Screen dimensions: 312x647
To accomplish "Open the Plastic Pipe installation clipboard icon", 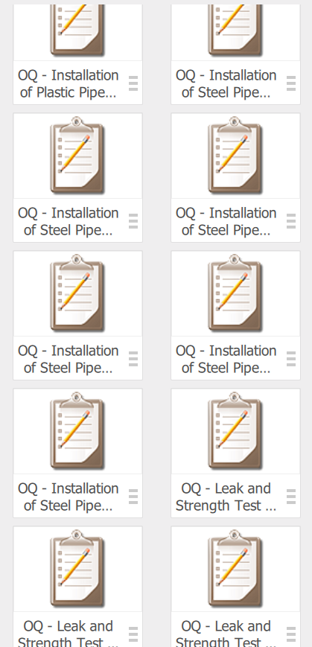I will [77, 30].
